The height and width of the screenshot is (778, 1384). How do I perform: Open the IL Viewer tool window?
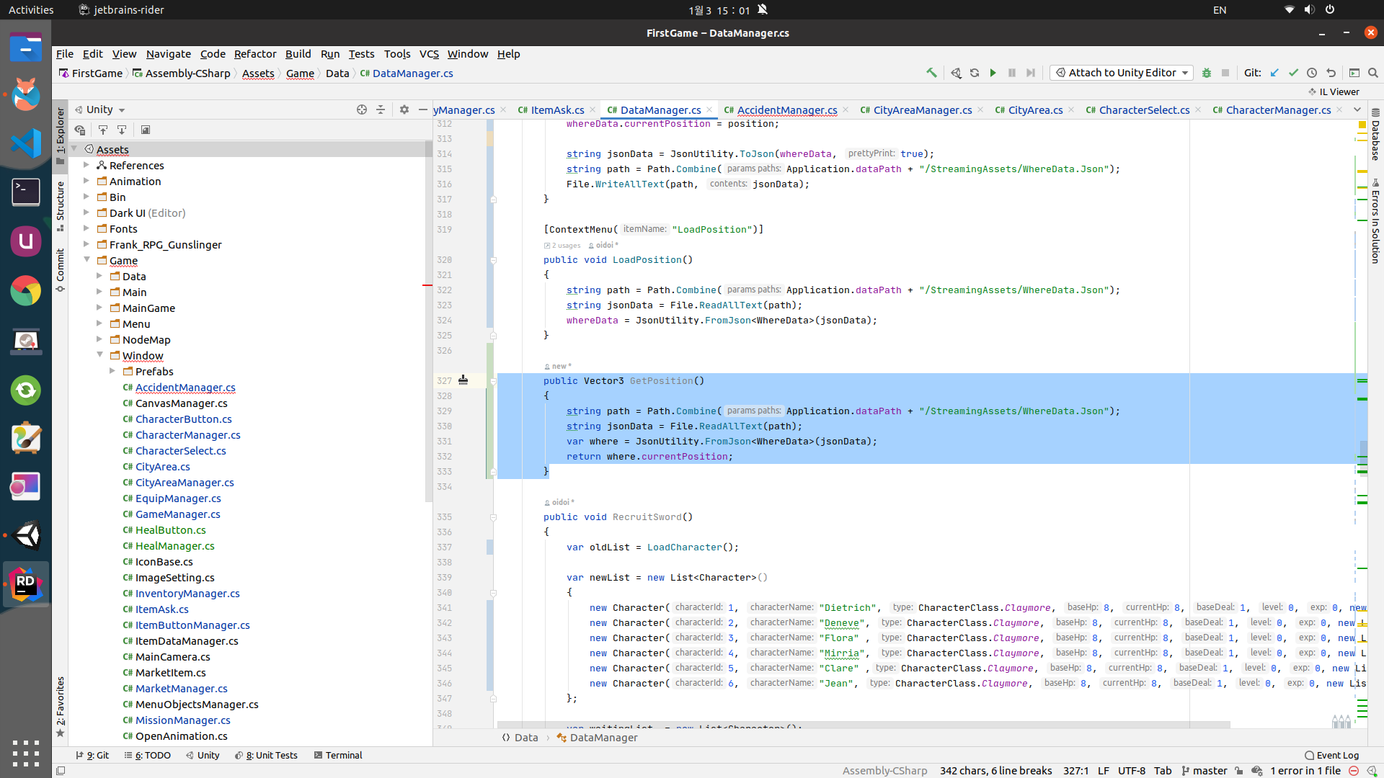[1334, 91]
